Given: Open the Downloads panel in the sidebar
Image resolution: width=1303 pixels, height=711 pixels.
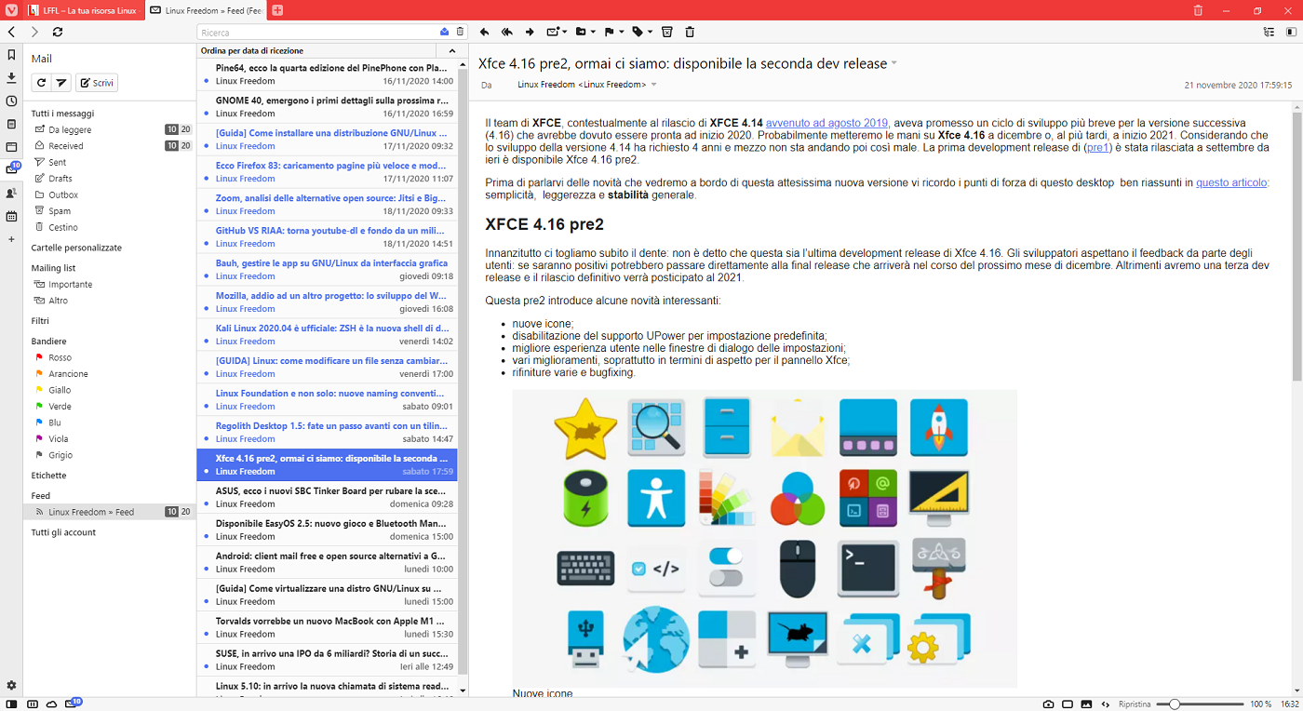Looking at the screenshot, I should 11,77.
